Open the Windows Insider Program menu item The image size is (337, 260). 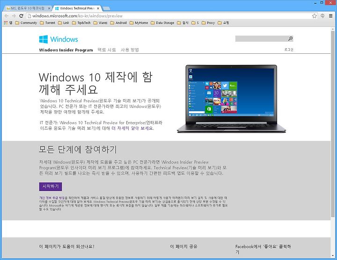[66, 50]
